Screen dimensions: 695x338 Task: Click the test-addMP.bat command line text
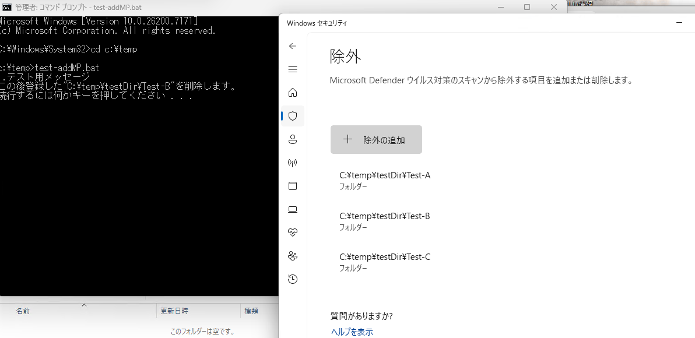67,68
